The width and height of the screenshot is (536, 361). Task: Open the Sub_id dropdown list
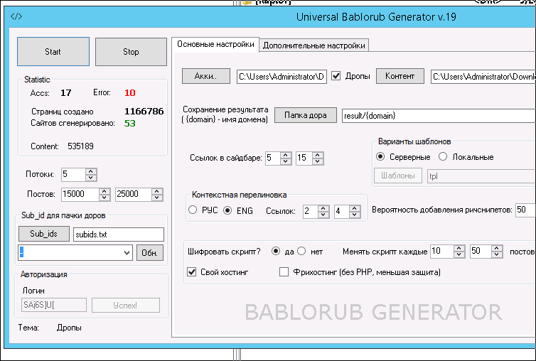tap(127, 253)
